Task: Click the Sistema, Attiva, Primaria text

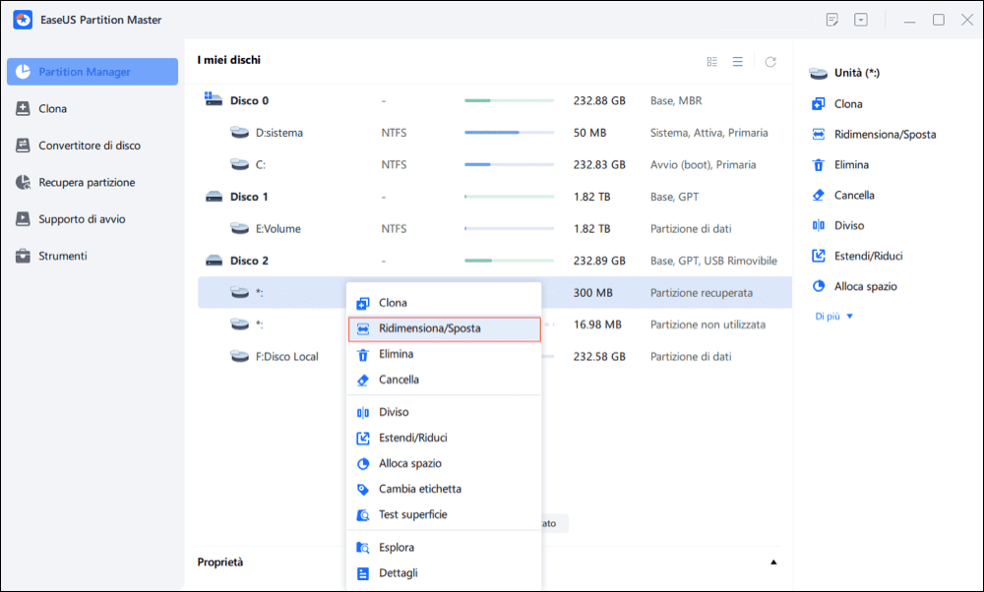Action: pos(709,133)
